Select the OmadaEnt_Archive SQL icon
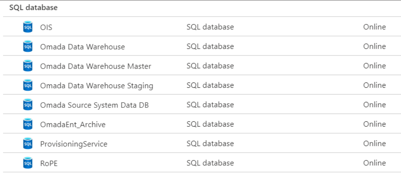401x178 pixels. pyautogui.click(x=28, y=124)
